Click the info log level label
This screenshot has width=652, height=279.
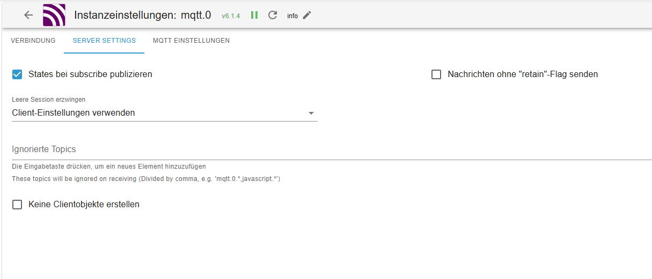click(292, 16)
